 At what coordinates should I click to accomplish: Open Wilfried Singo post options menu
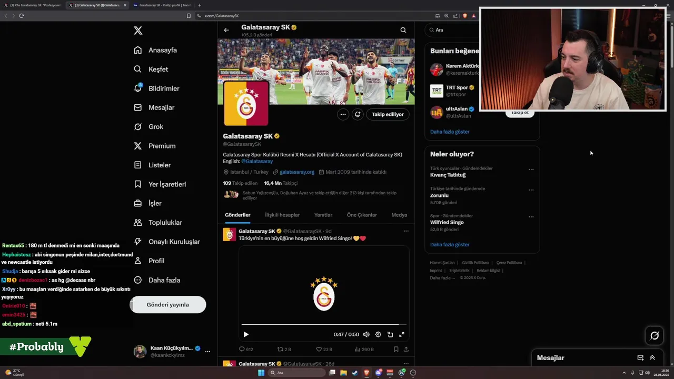point(406,231)
